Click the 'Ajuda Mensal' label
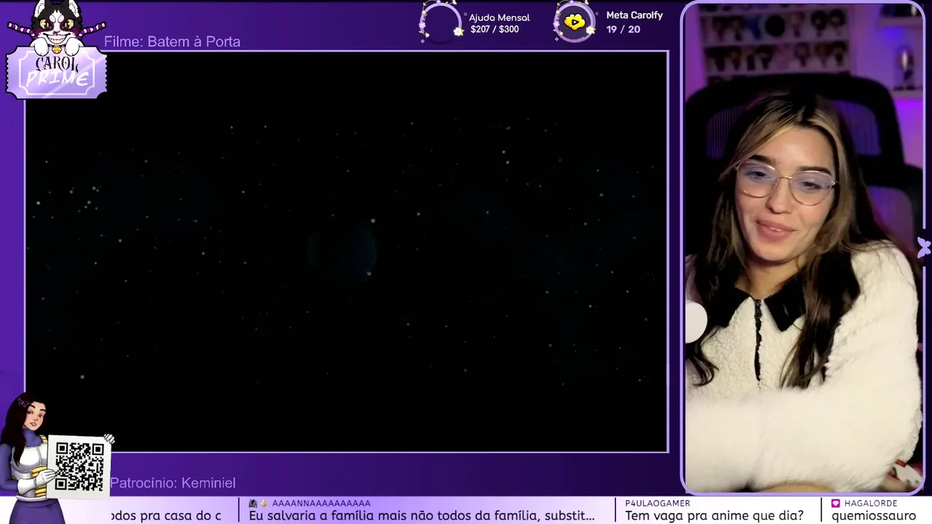 pyautogui.click(x=499, y=17)
